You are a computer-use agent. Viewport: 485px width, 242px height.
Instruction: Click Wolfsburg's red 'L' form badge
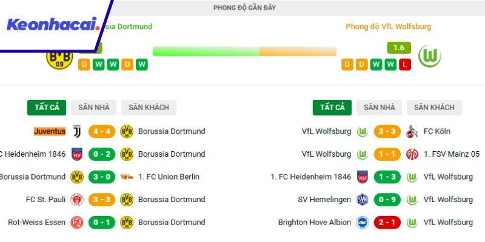point(405,64)
